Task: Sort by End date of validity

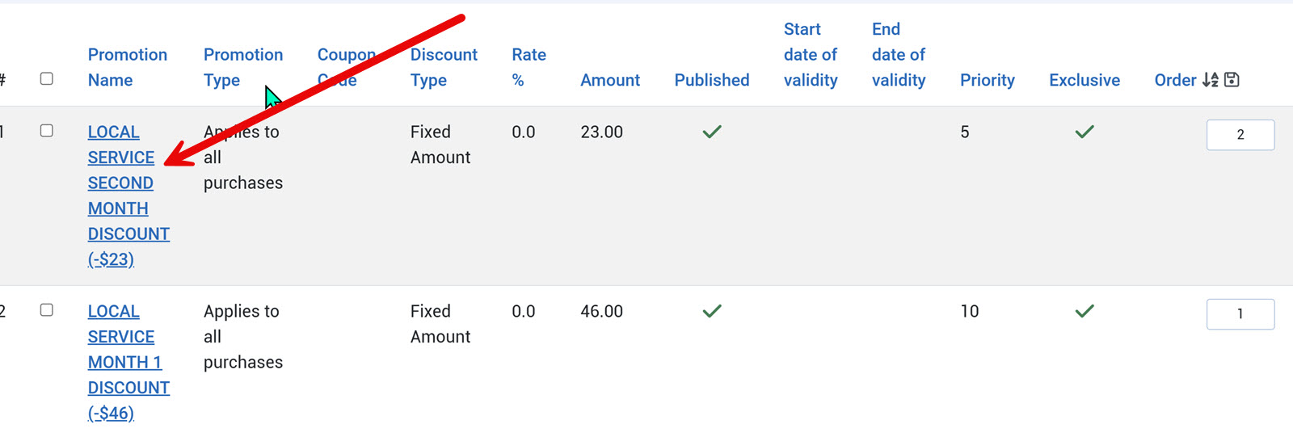Action: pos(898,55)
